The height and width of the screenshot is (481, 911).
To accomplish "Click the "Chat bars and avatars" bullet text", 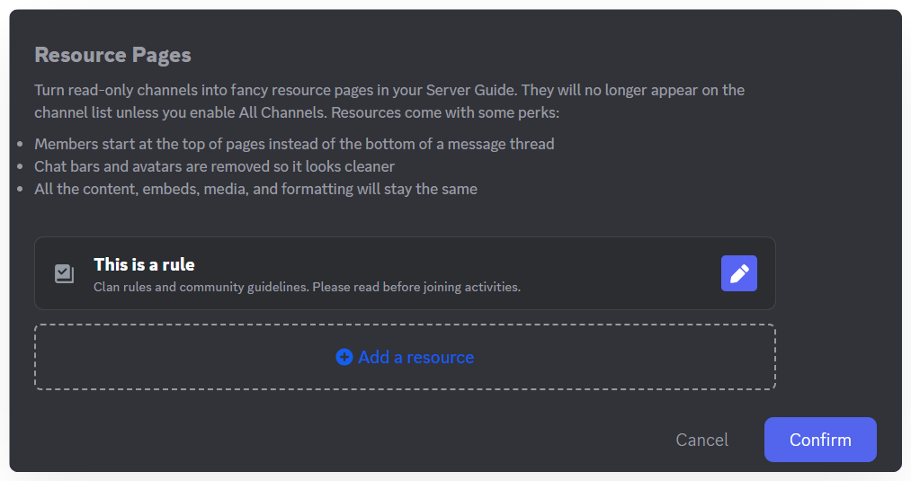I will coord(214,166).
